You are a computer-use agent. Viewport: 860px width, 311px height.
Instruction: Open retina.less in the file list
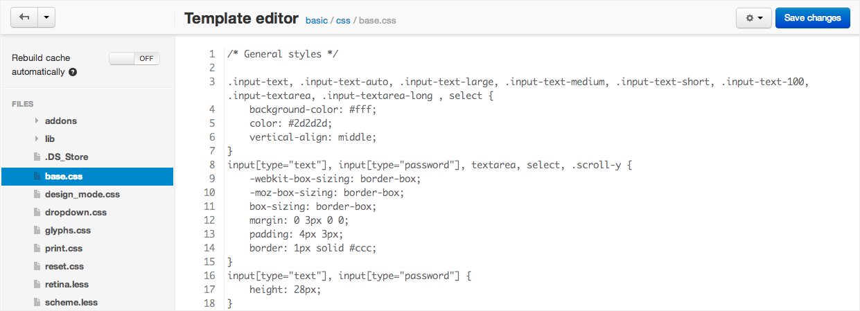[x=67, y=285]
